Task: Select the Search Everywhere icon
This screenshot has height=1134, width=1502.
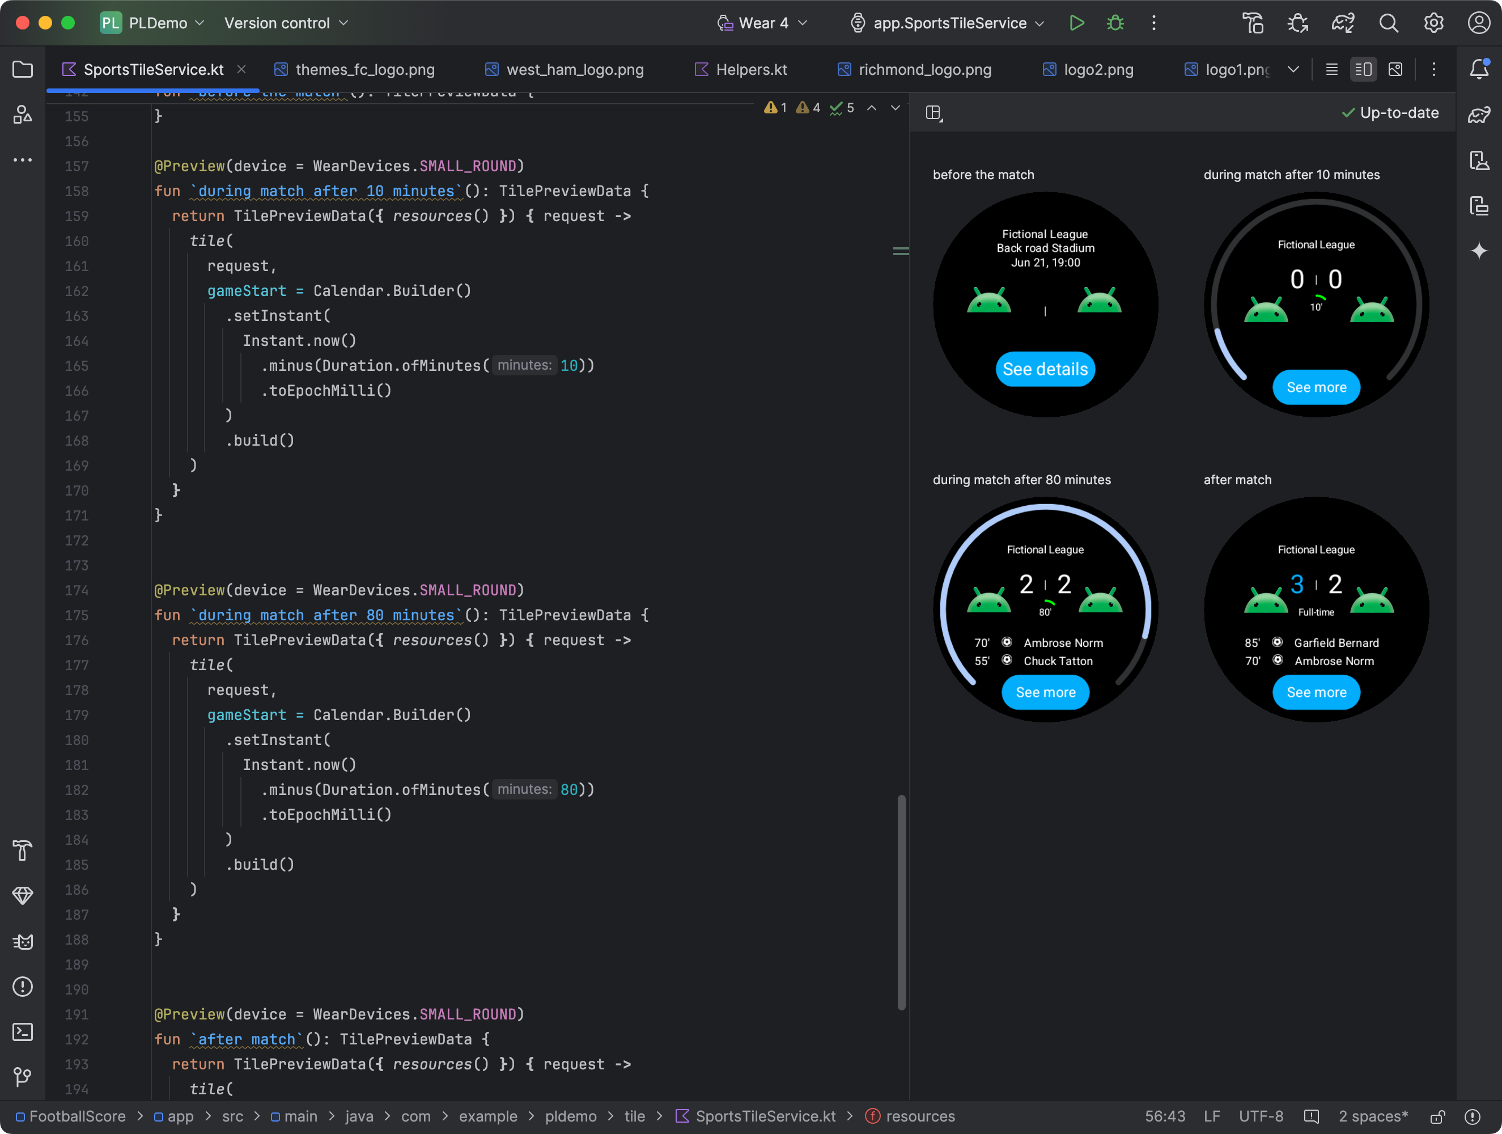Action: tap(1386, 24)
